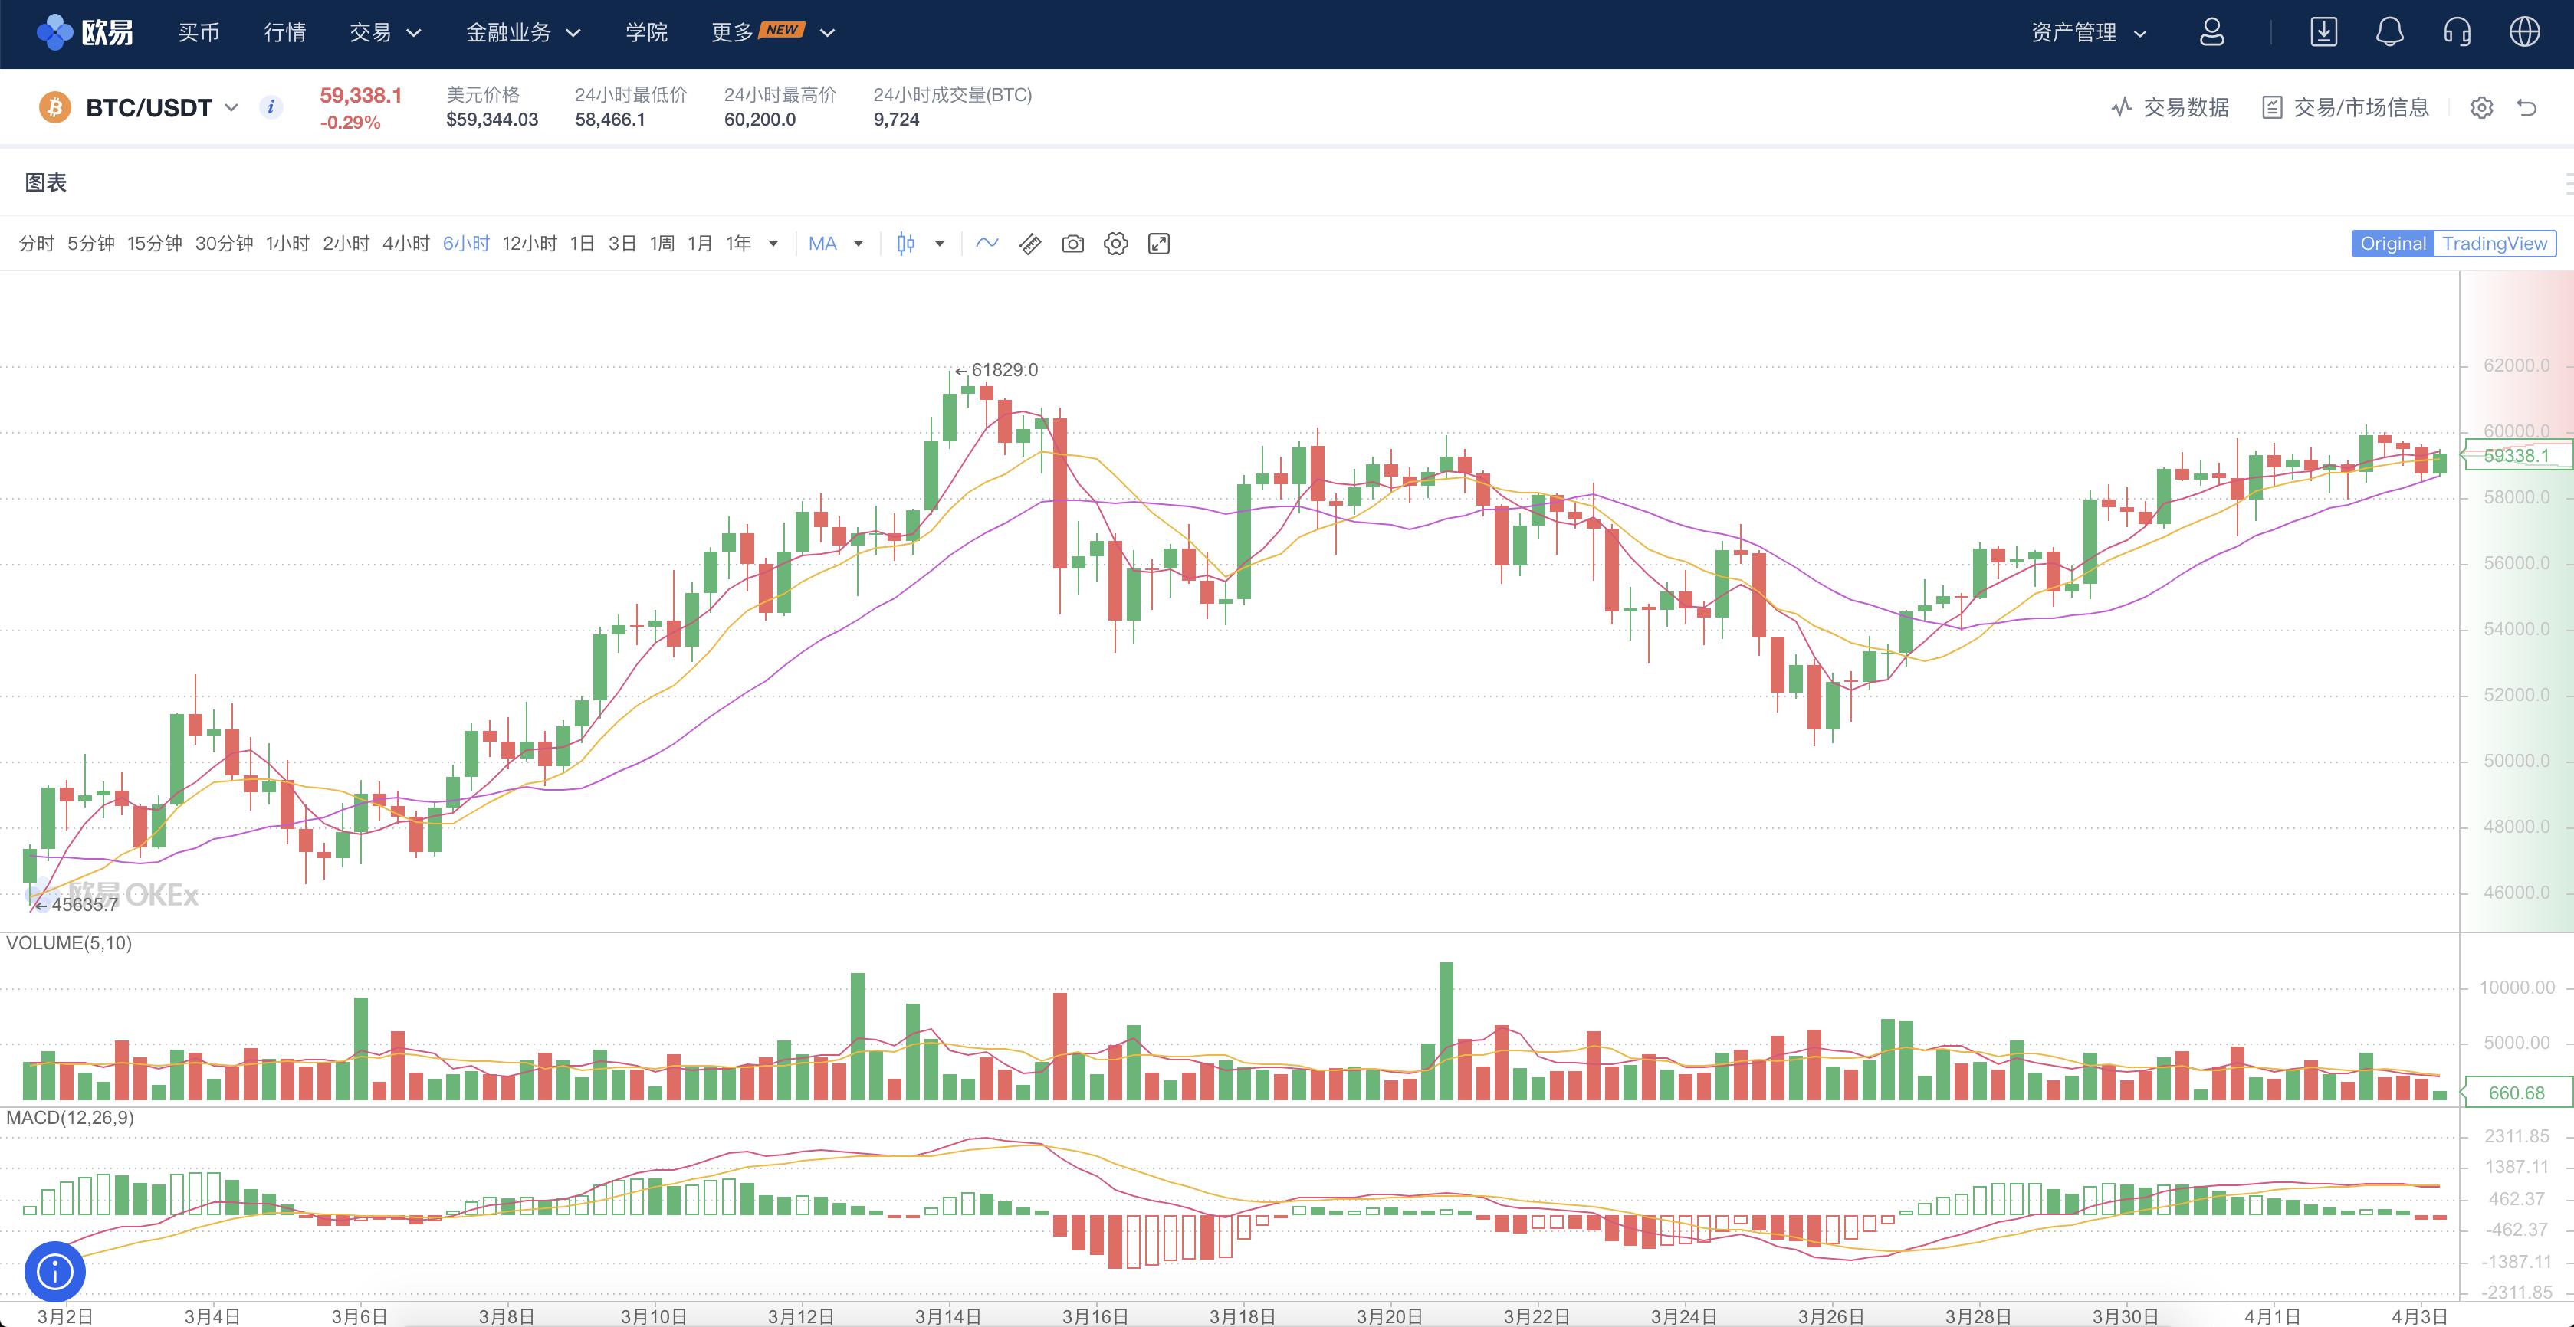Select the ruler drawing tool icon
Screen dimensions: 2574x1327
pyautogui.click(x=1030, y=244)
